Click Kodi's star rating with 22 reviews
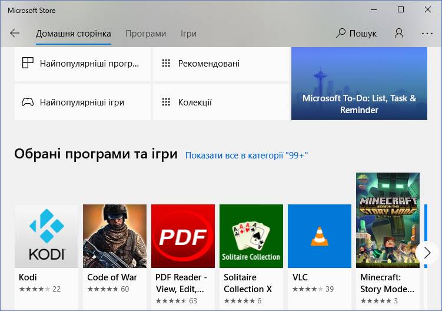 (40, 289)
